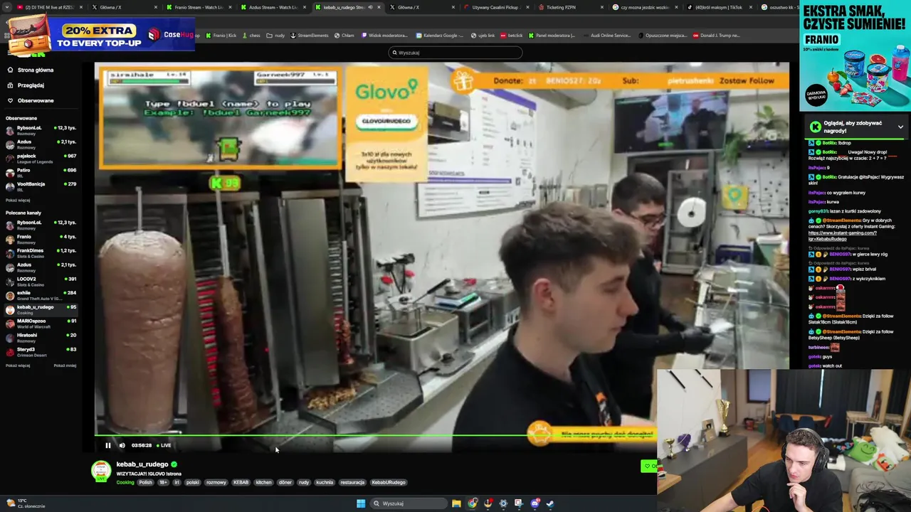Open ujeb link bookmarks folder
Viewport: 911px width, 512px height.
(483, 36)
